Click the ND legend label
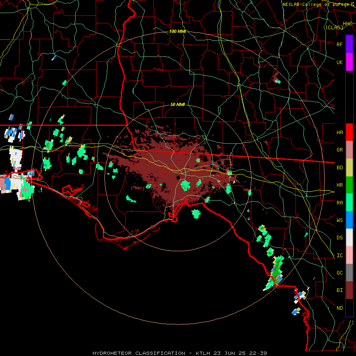 click(x=339, y=308)
